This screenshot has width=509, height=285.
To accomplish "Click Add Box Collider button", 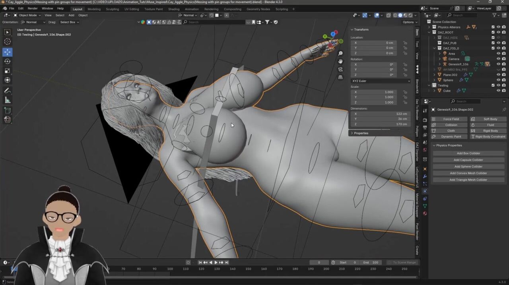I will 468,153.
